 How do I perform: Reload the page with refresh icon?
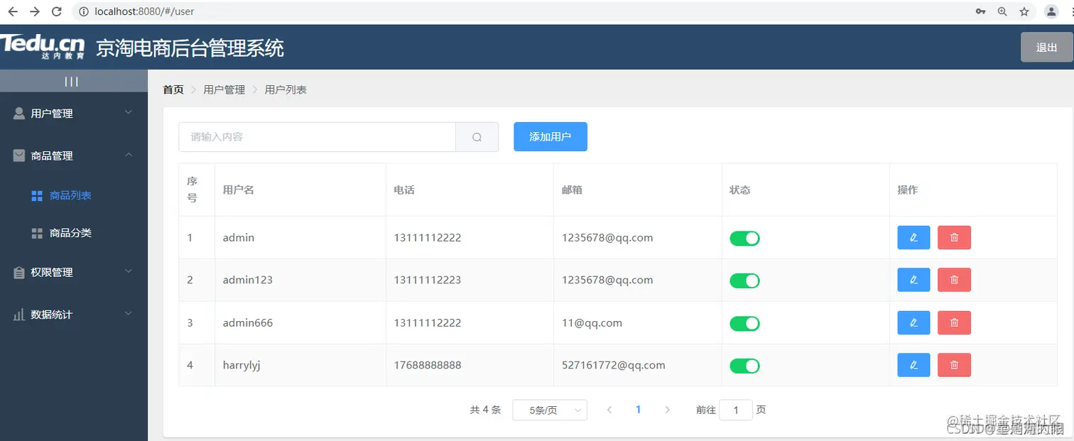click(58, 11)
